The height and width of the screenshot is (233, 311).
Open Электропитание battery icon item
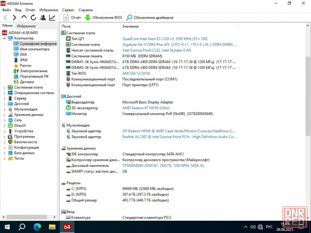30,71
